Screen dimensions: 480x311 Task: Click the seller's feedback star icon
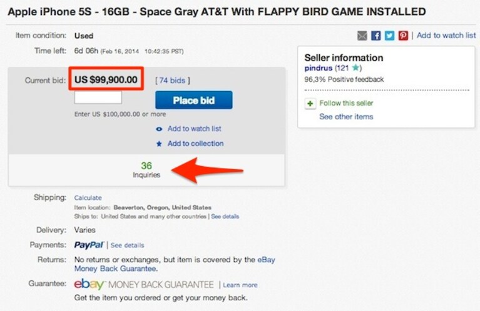355,67
